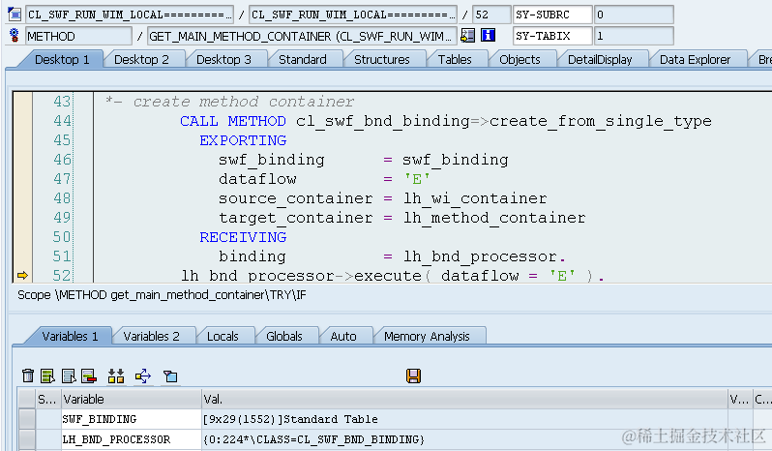Click the EXPORTING keyword on line 45
This screenshot has height=451, width=772.
243,140
